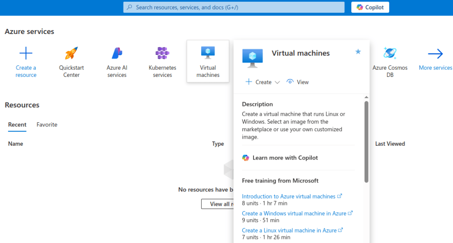Click the View all resources button
The width and height of the screenshot is (453, 243).
click(218, 204)
